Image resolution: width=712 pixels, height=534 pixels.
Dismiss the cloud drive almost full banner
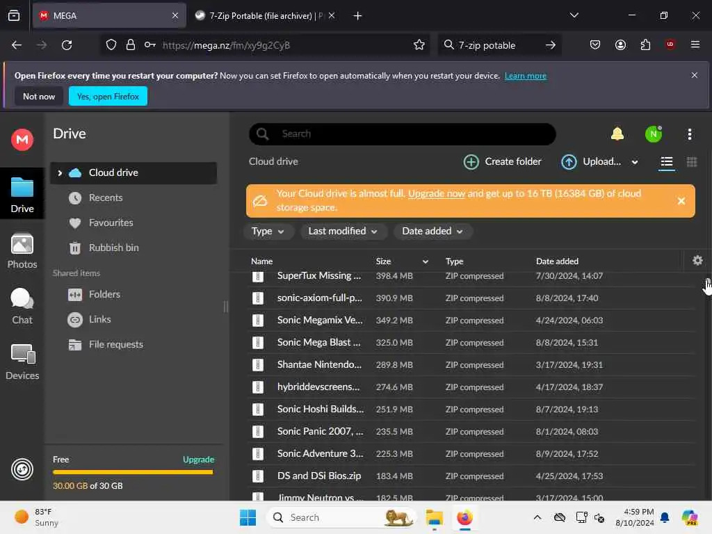pyautogui.click(x=681, y=201)
